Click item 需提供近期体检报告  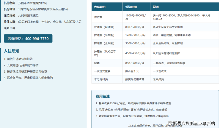tap(18, 59)
